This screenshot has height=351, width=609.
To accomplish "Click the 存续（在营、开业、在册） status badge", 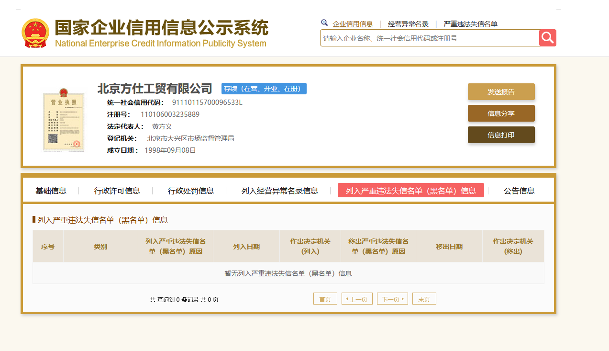I will (x=264, y=89).
